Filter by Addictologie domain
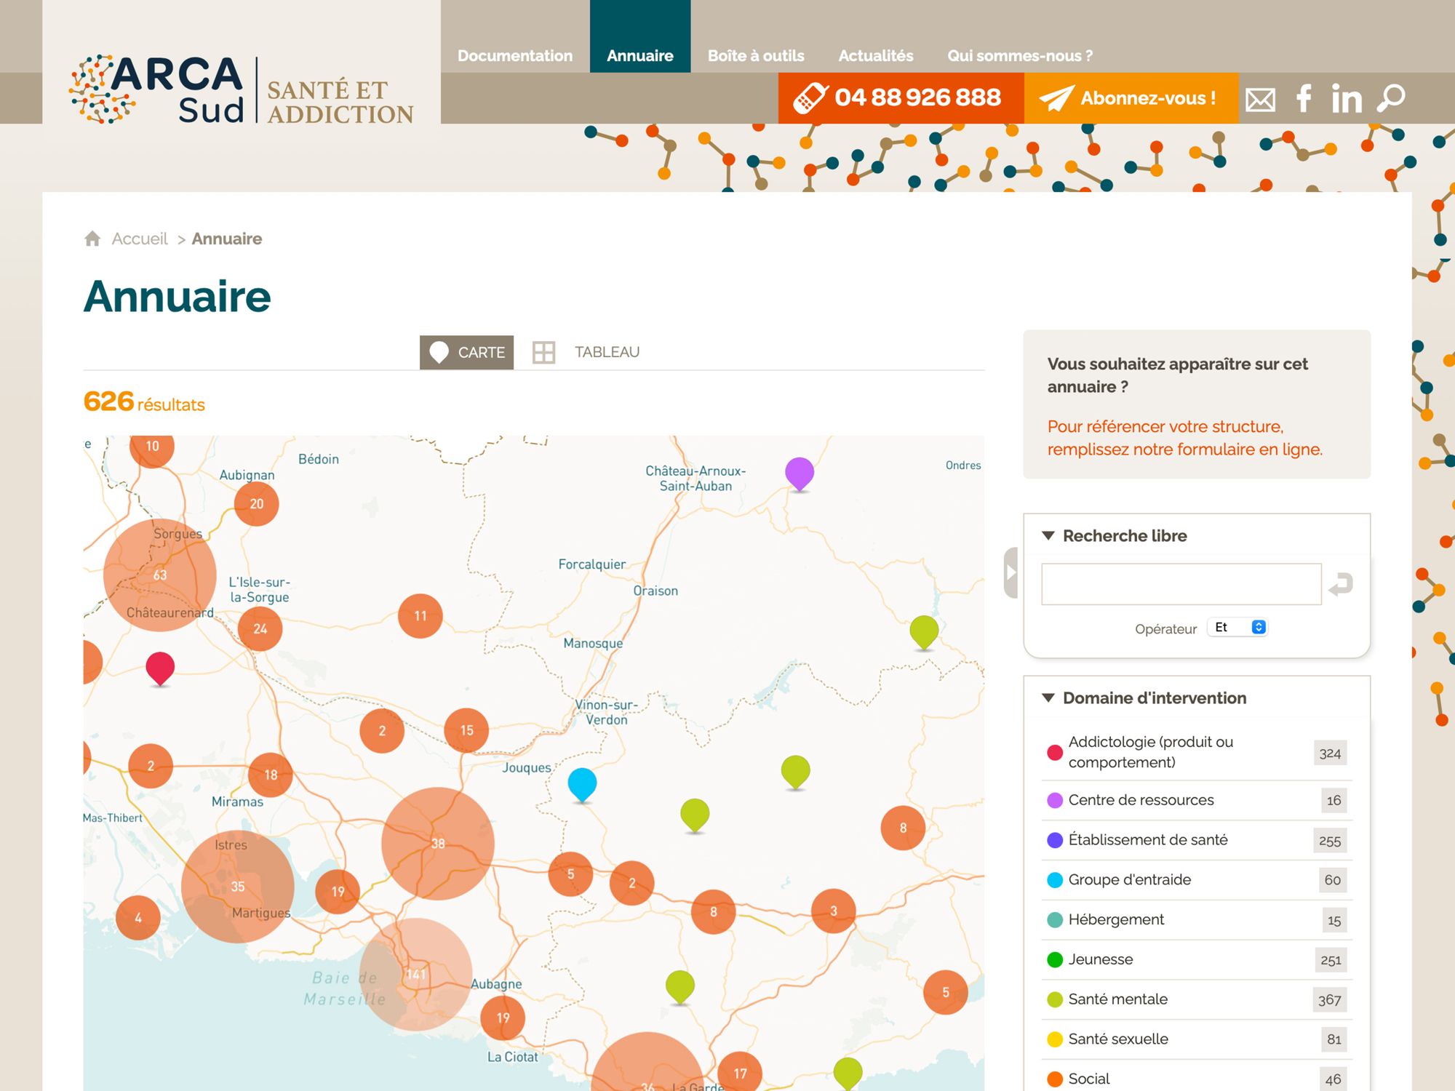 point(1150,752)
